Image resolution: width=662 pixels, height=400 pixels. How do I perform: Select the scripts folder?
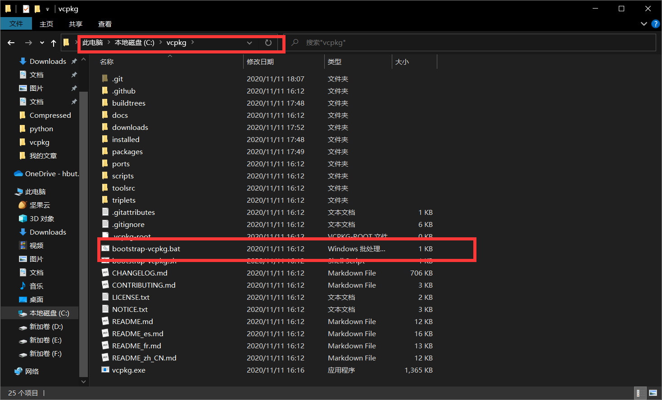[x=122, y=176]
